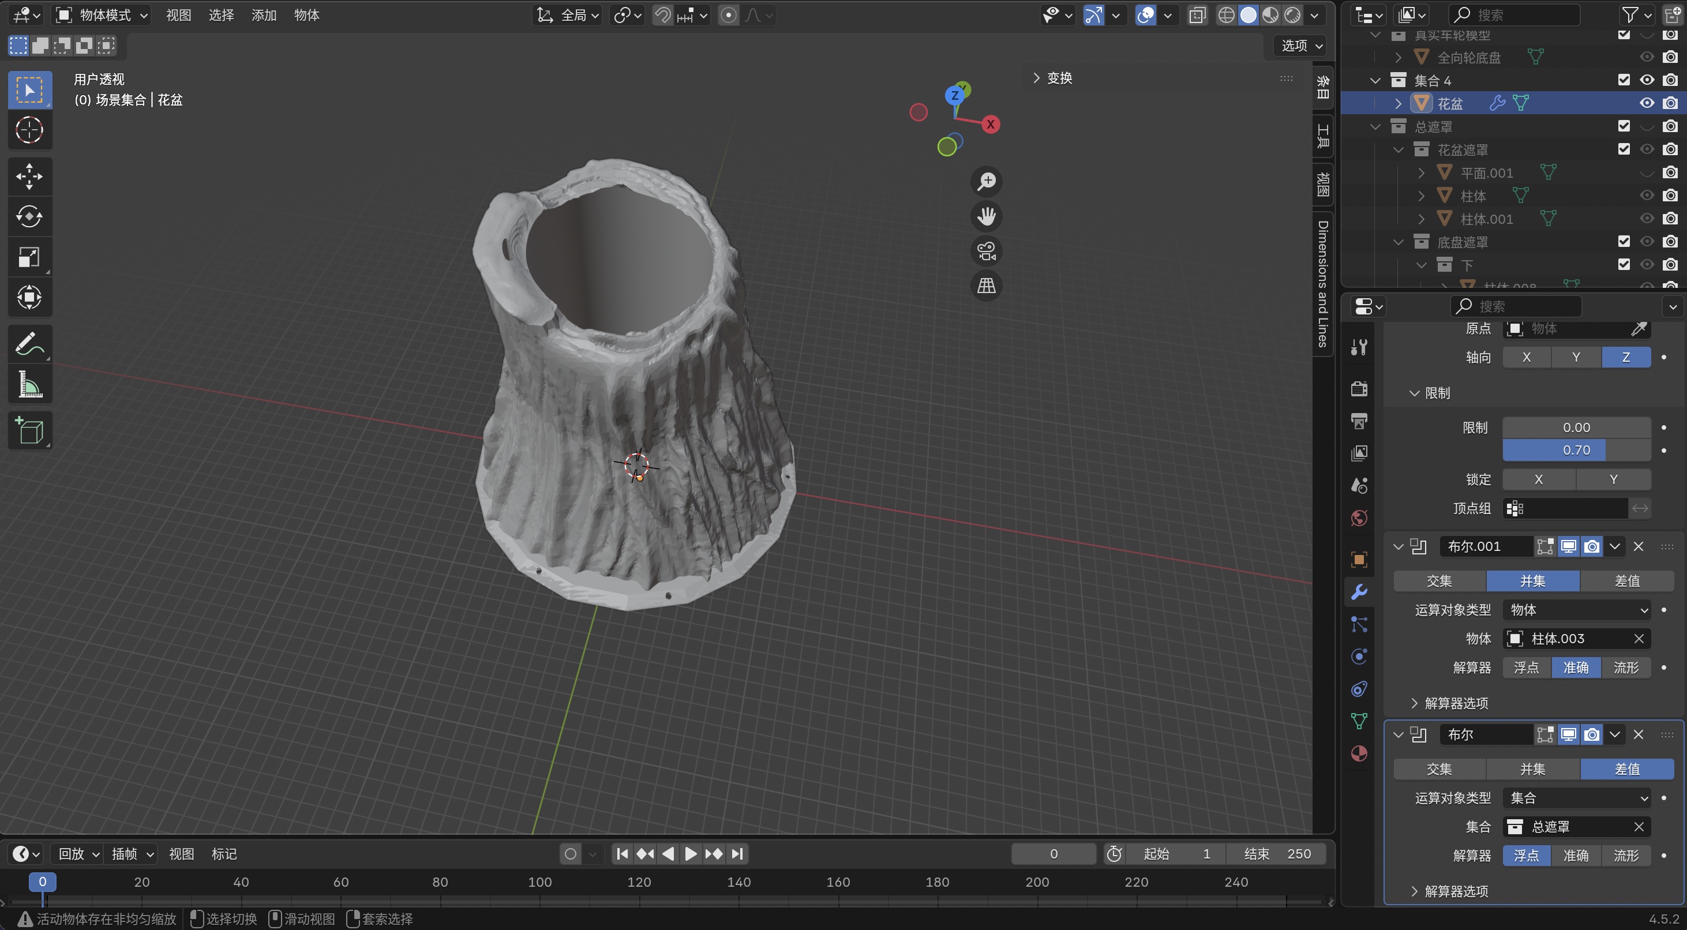The height and width of the screenshot is (930, 1687).
Task: Toggle render camera icon for 平面.001
Action: [1670, 172]
